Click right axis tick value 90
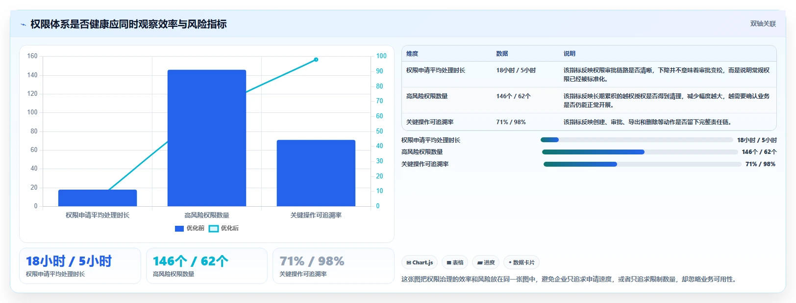Screen dimensions: 796x303 coord(379,71)
